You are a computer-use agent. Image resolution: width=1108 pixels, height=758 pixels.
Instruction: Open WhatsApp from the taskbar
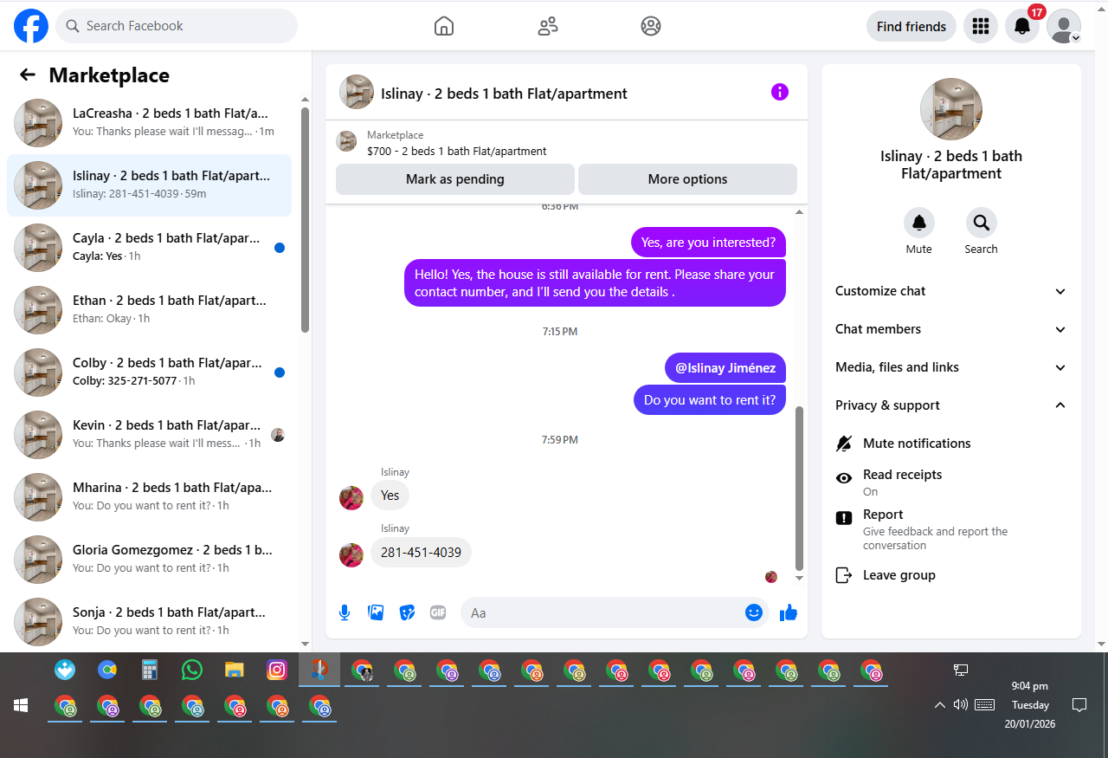click(x=191, y=670)
